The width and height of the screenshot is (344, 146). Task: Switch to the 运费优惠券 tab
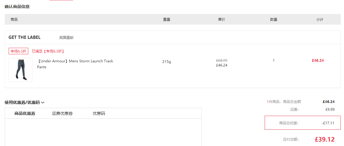[62, 113]
